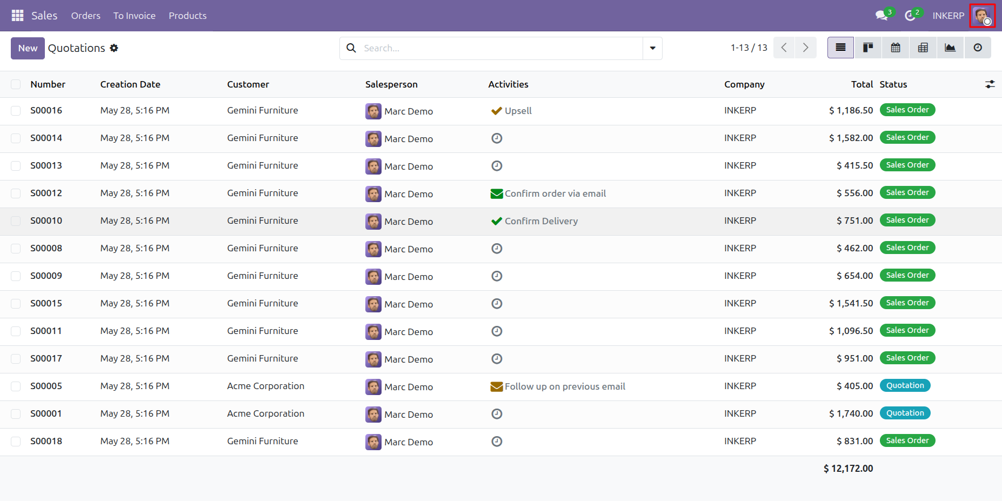1002x501 pixels.
Task: Open Follow up on previous email activity
Action: click(x=565, y=386)
